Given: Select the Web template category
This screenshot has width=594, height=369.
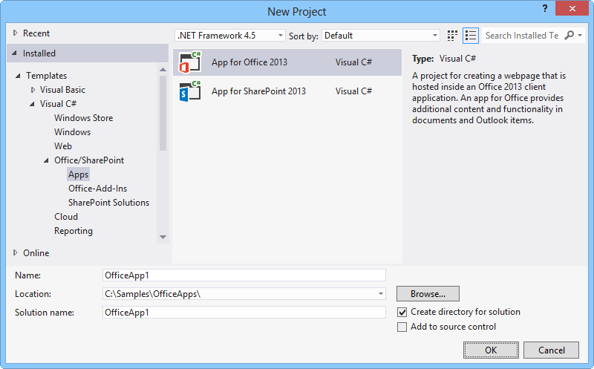Looking at the screenshot, I should coord(63,146).
